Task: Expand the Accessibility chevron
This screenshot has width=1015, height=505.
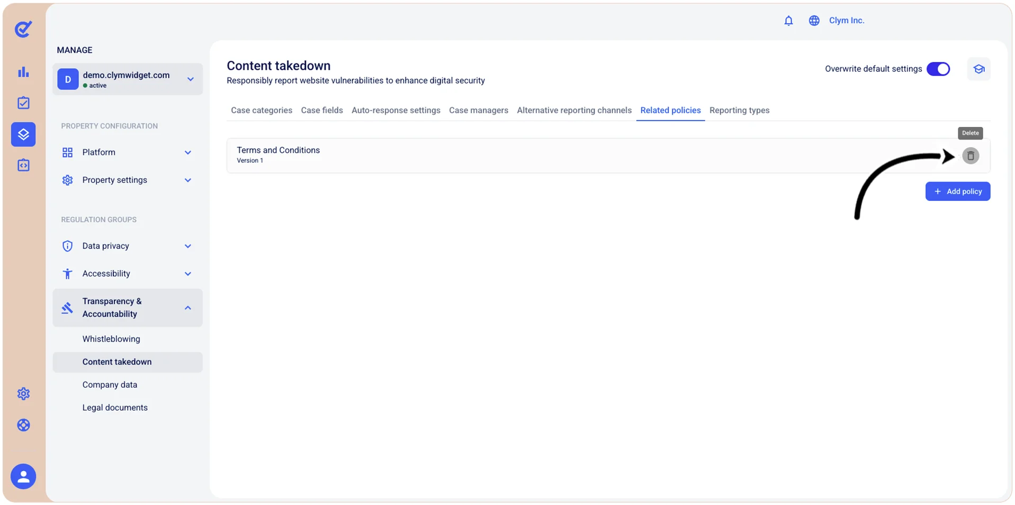Action: click(x=188, y=274)
